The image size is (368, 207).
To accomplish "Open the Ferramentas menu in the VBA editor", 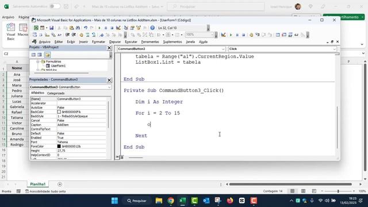I will pyautogui.click(x=150, y=42).
